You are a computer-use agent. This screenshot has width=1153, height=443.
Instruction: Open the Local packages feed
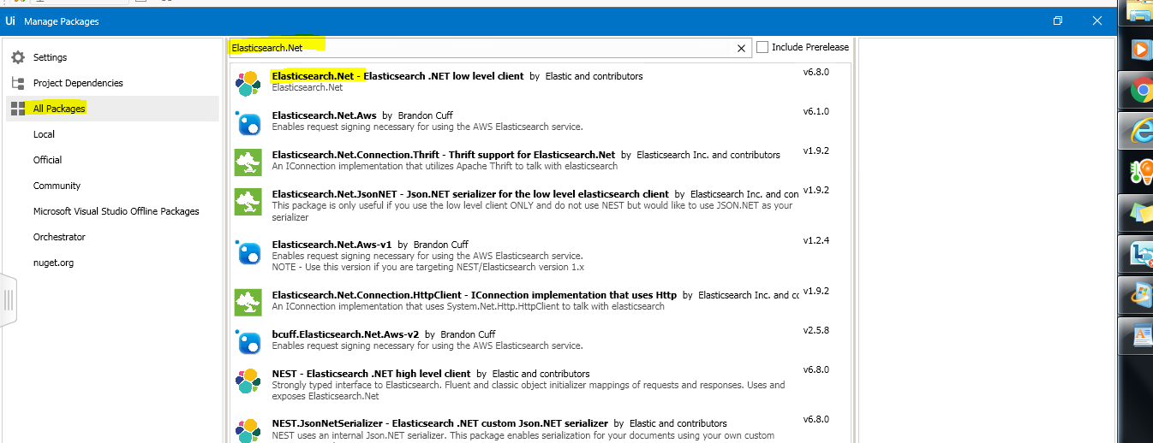(x=45, y=134)
